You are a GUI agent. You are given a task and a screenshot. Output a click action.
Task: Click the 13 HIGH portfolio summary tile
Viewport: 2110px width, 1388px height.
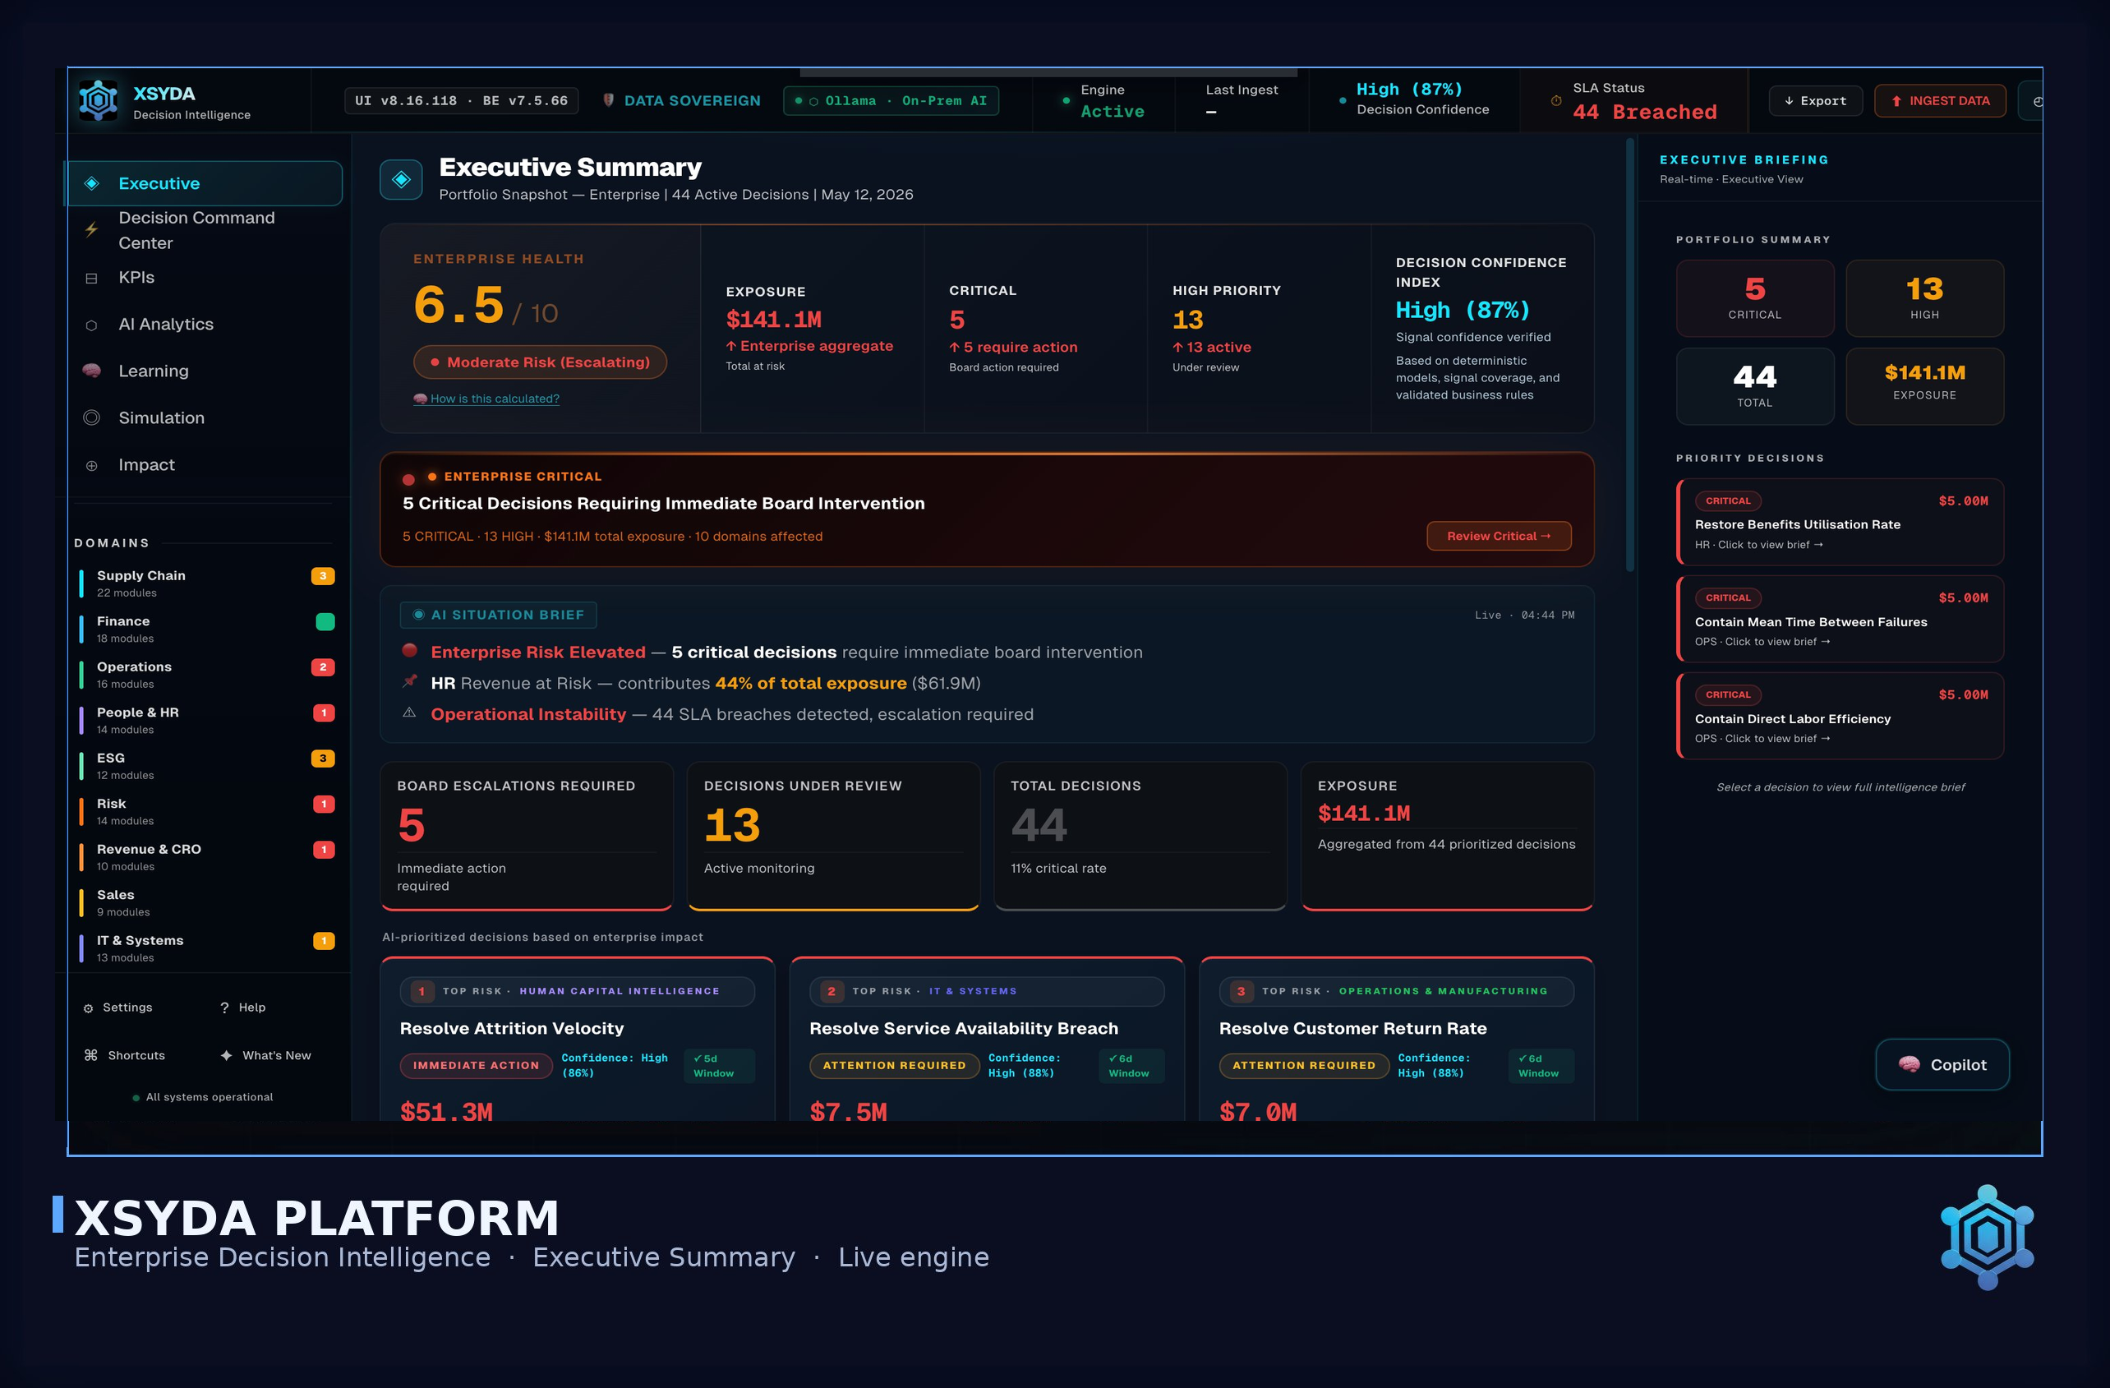(1924, 298)
